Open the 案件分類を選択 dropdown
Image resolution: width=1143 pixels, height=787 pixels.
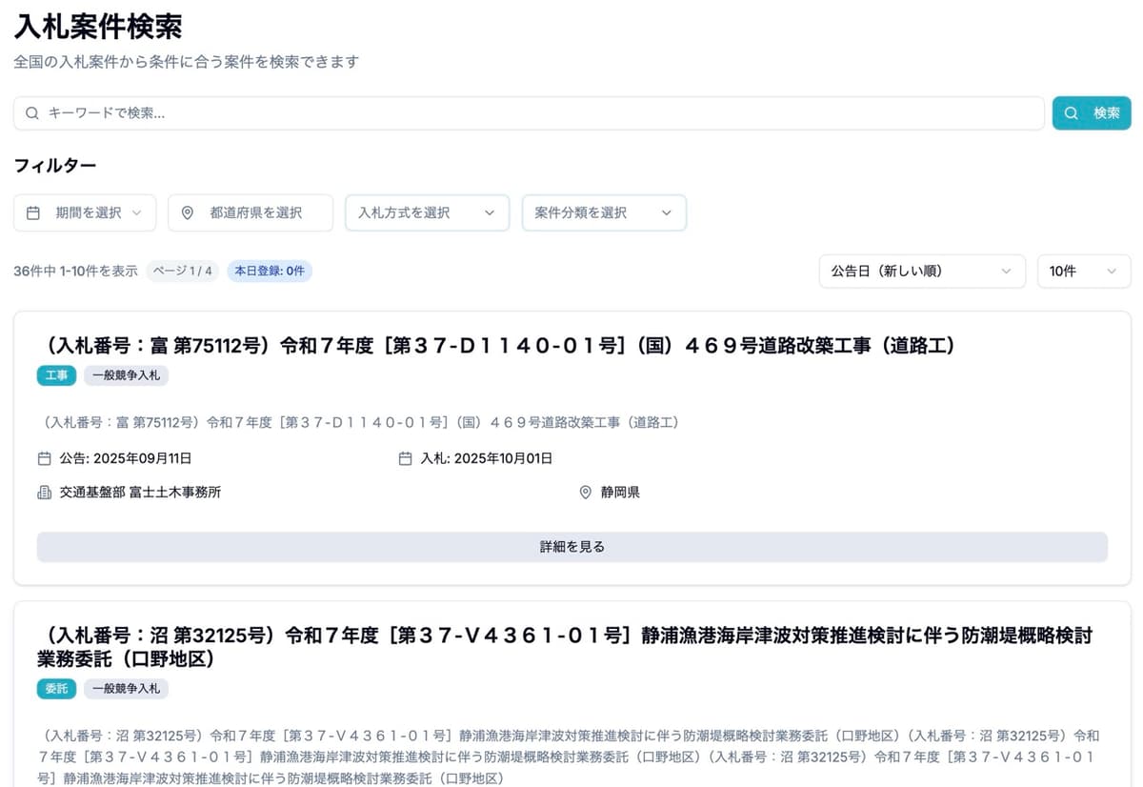click(604, 212)
